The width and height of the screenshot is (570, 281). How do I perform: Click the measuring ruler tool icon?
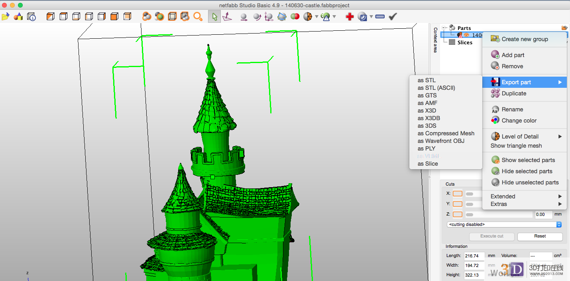[x=380, y=17]
